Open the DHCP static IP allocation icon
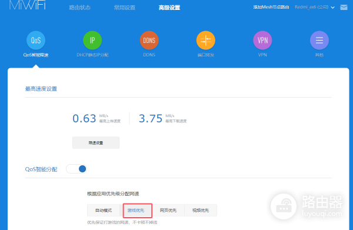 [x=92, y=41]
